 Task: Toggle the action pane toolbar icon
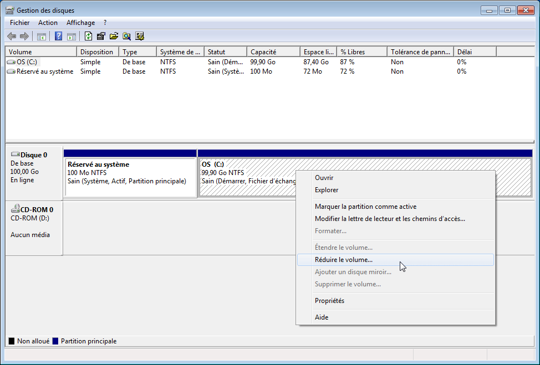tap(72, 36)
